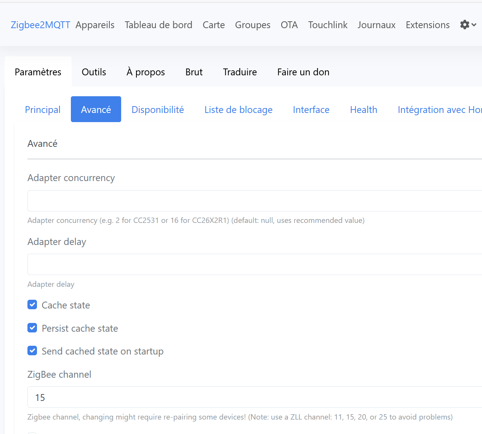Select the Liste de blocage tab
The width and height of the screenshot is (482, 434).
pyautogui.click(x=239, y=110)
